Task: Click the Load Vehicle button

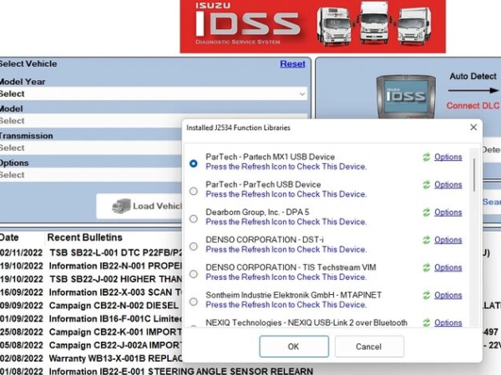Action: coord(139,206)
